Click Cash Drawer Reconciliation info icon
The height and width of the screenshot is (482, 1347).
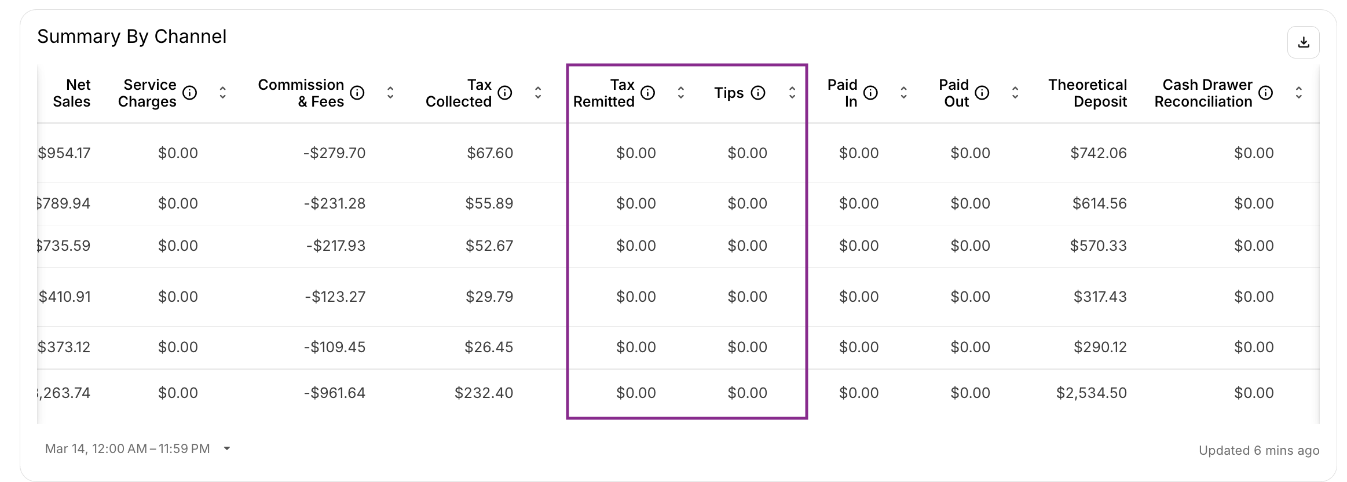1266,93
